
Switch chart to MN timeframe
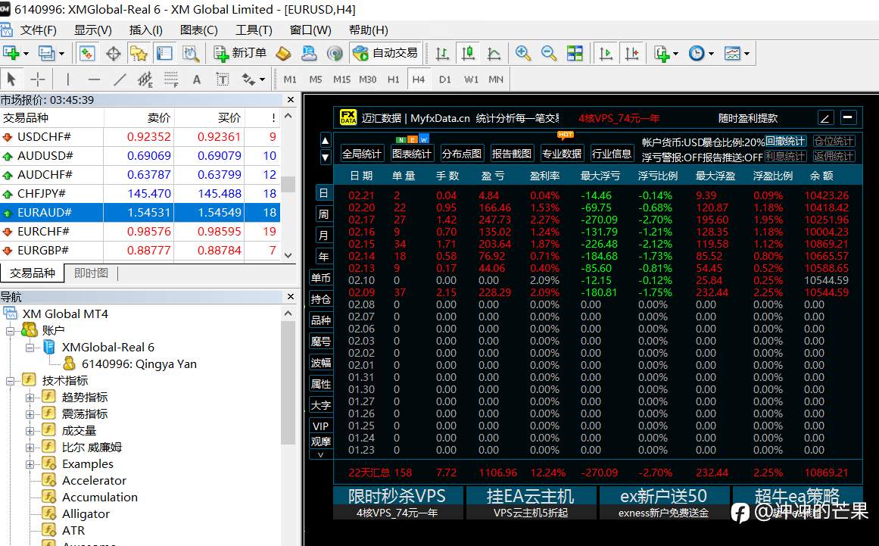[x=496, y=80]
